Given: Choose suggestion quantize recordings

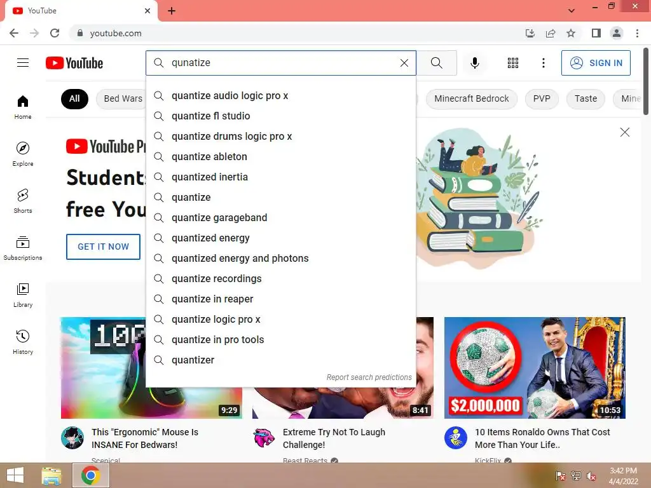Looking at the screenshot, I should [x=280, y=279].
